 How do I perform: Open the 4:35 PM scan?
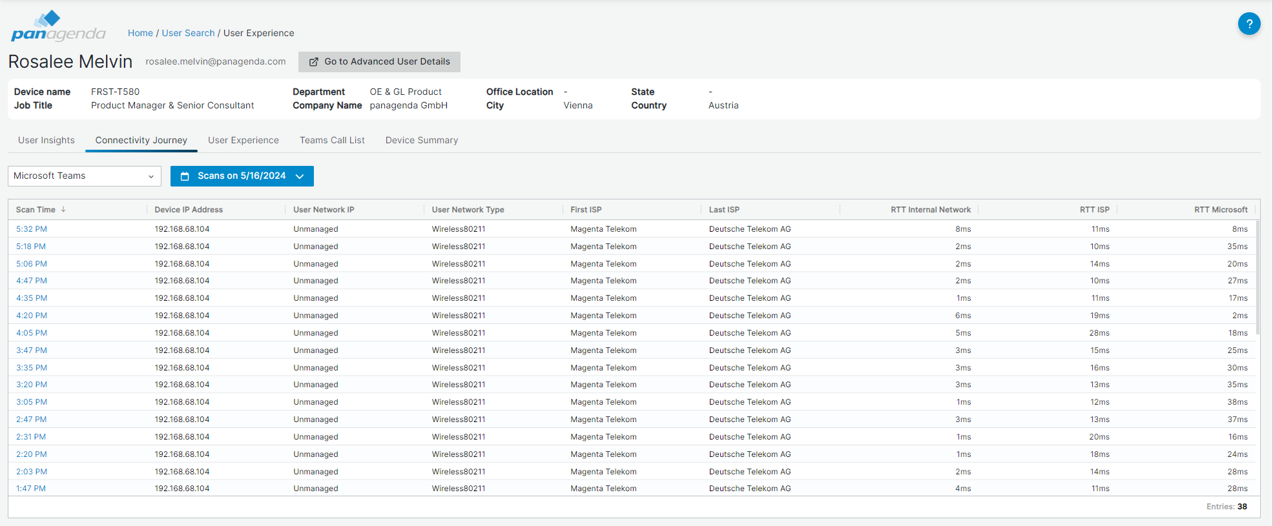pyautogui.click(x=32, y=298)
